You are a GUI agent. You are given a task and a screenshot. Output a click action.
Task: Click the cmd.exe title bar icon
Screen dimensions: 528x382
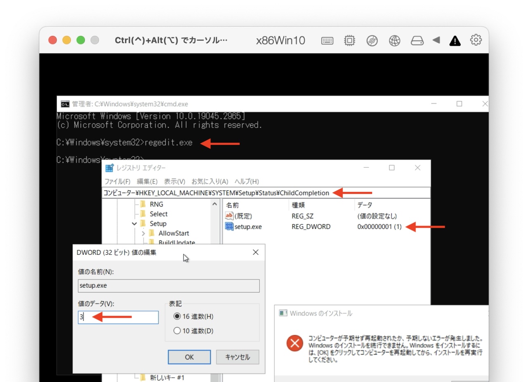65,104
